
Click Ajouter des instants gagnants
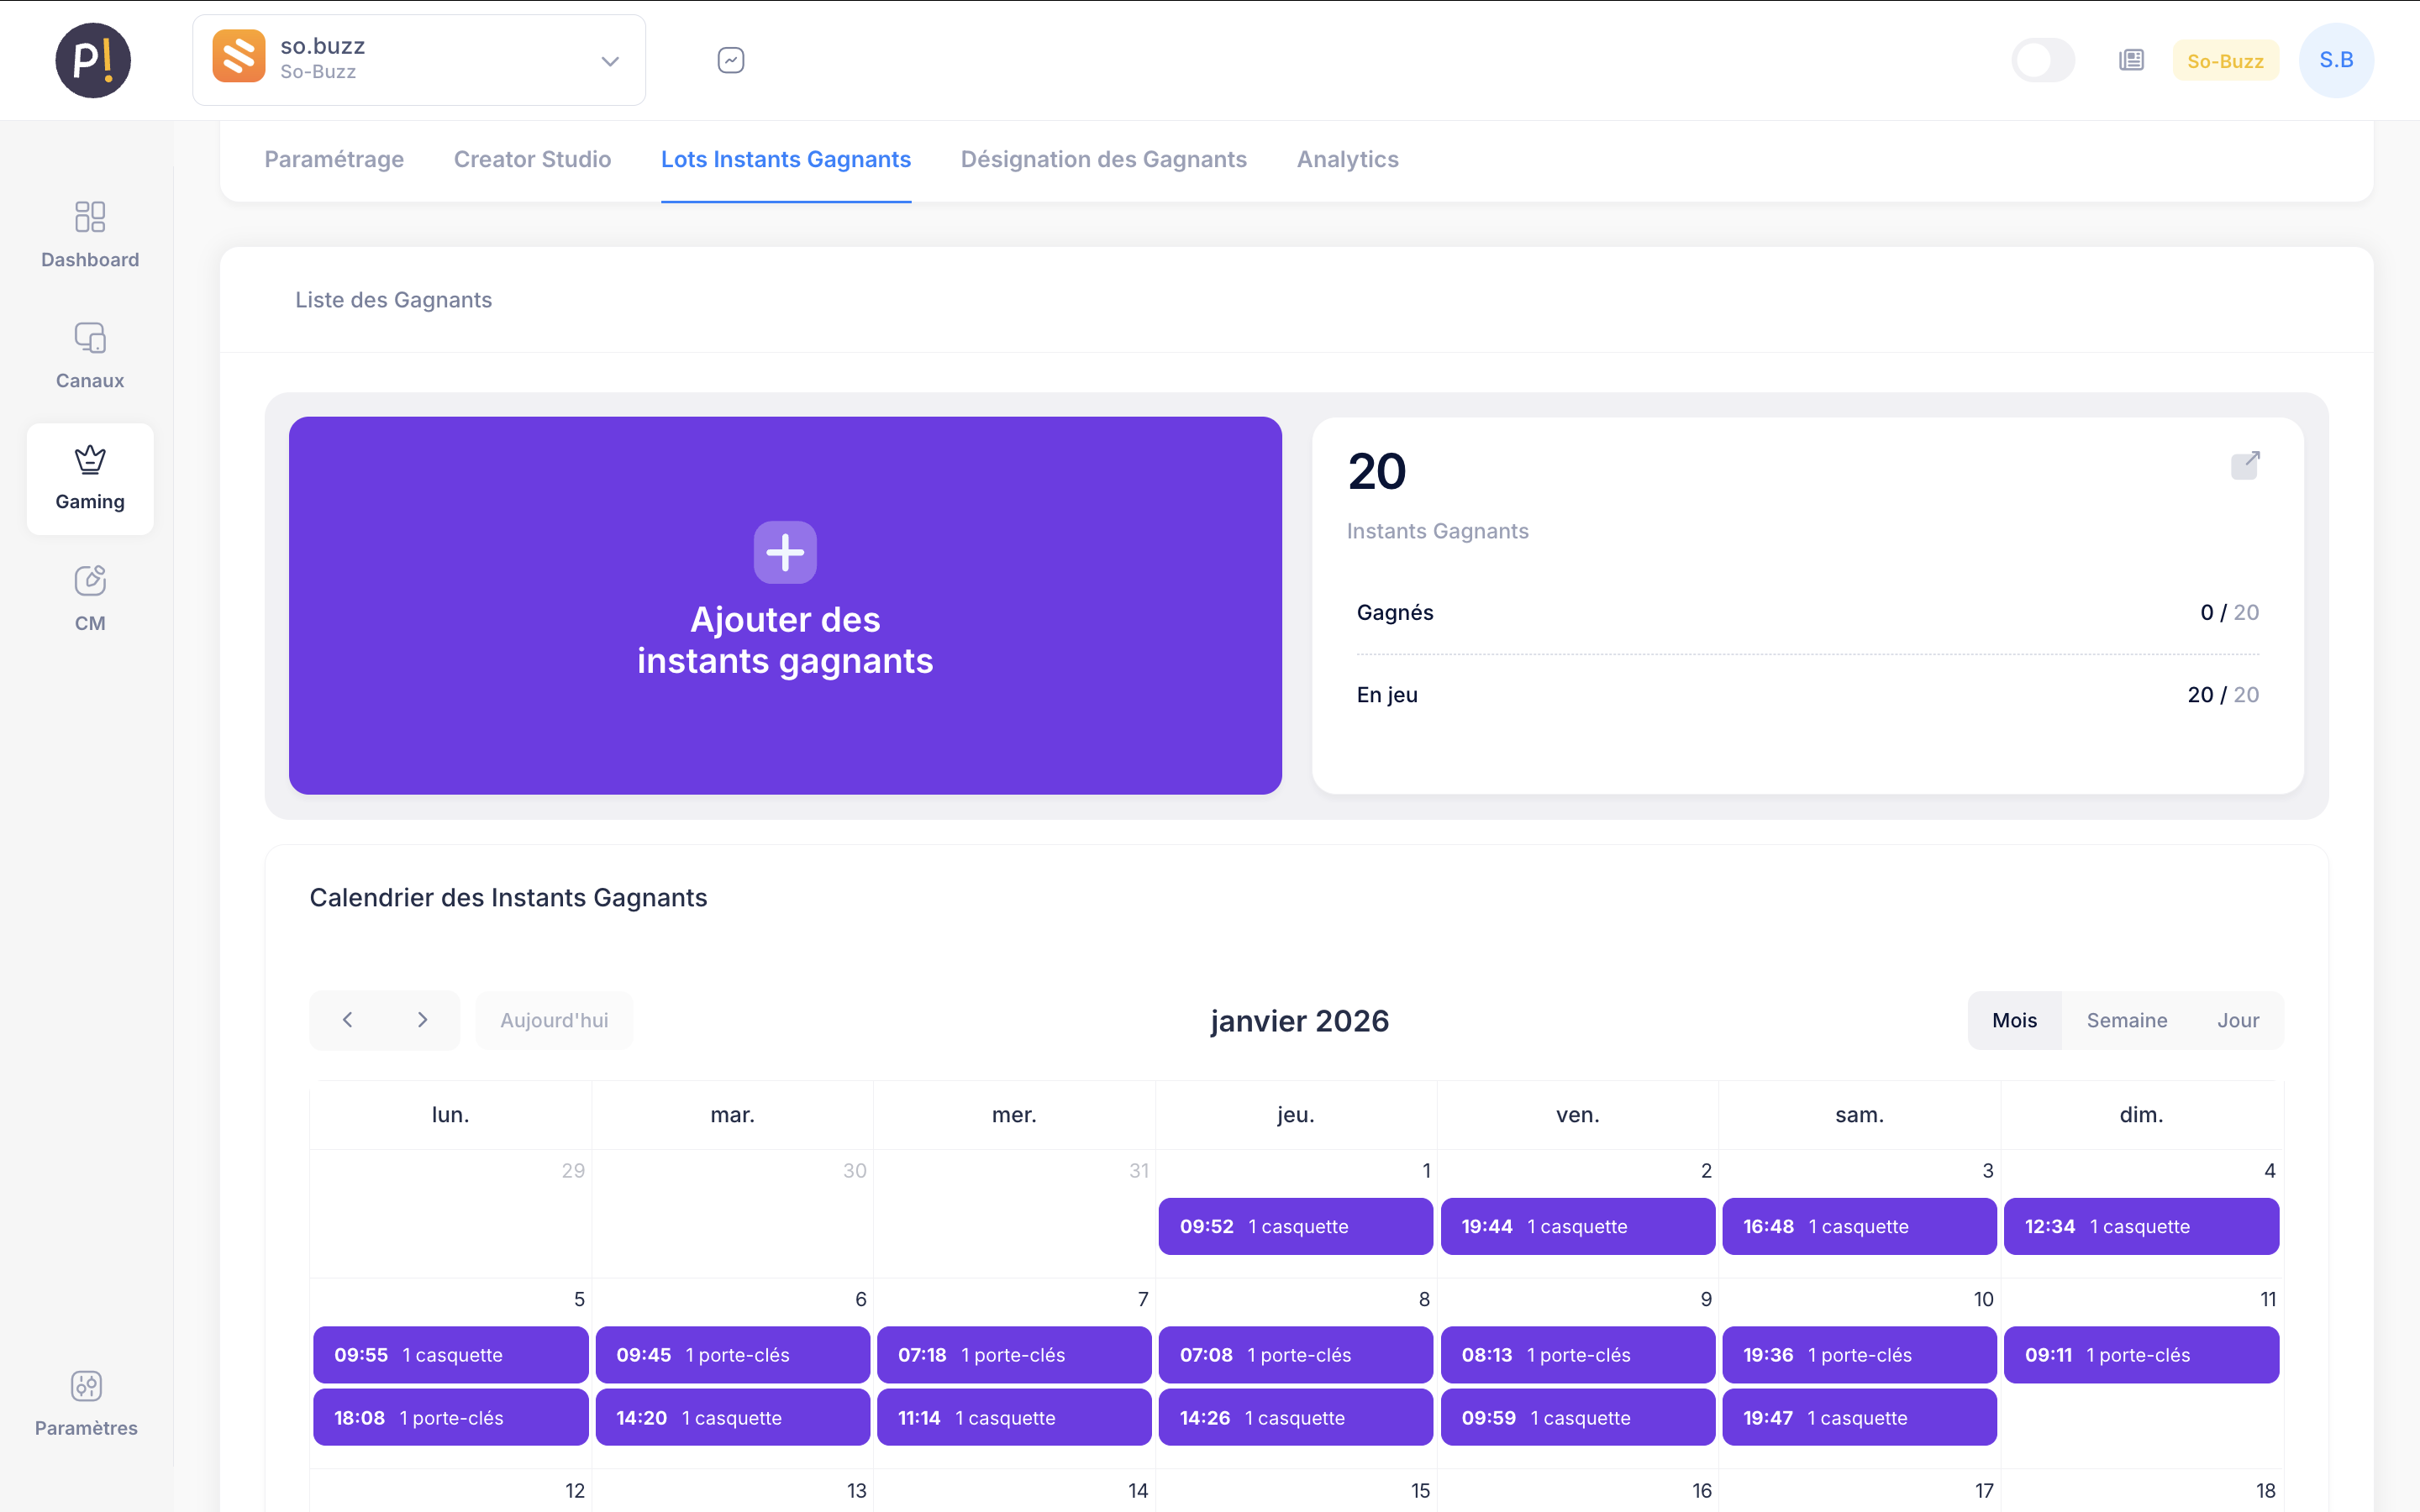785,605
